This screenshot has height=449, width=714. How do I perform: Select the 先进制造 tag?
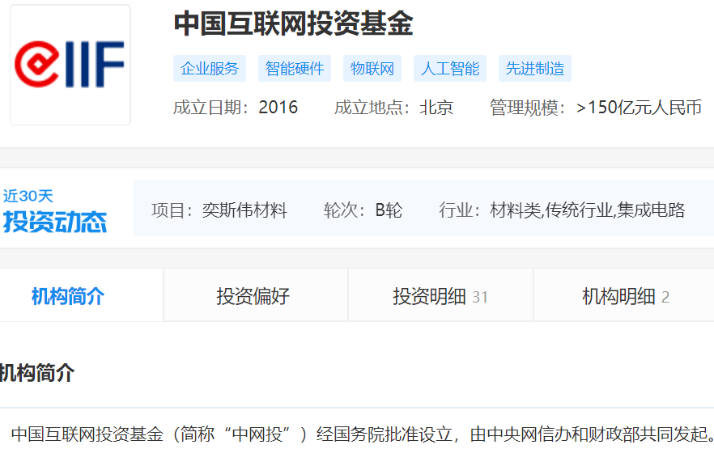click(535, 69)
